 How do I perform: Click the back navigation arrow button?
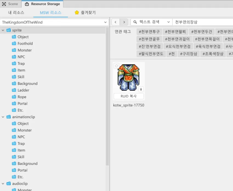tap(116, 22)
